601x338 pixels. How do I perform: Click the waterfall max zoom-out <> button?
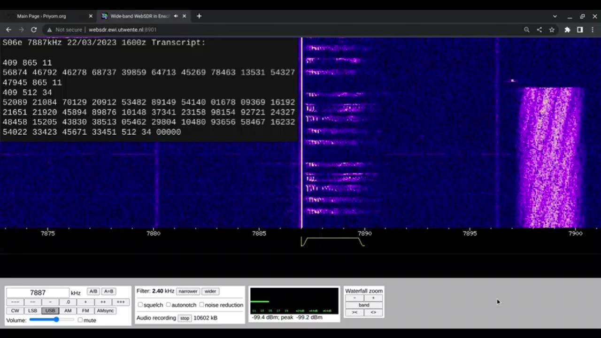(x=373, y=313)
